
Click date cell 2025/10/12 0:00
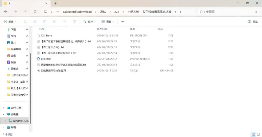107,71
